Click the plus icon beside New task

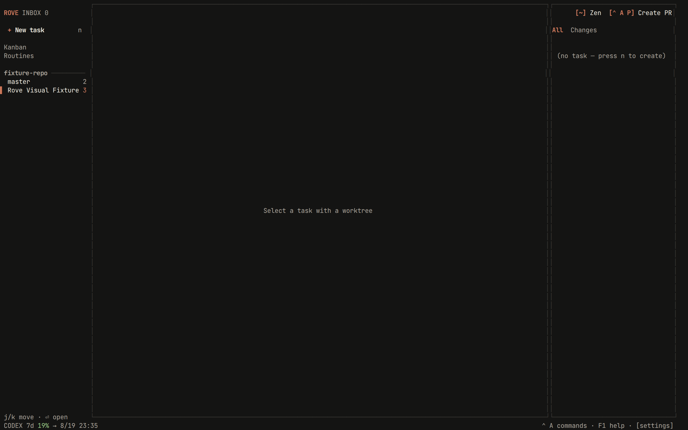pos(9,30)
